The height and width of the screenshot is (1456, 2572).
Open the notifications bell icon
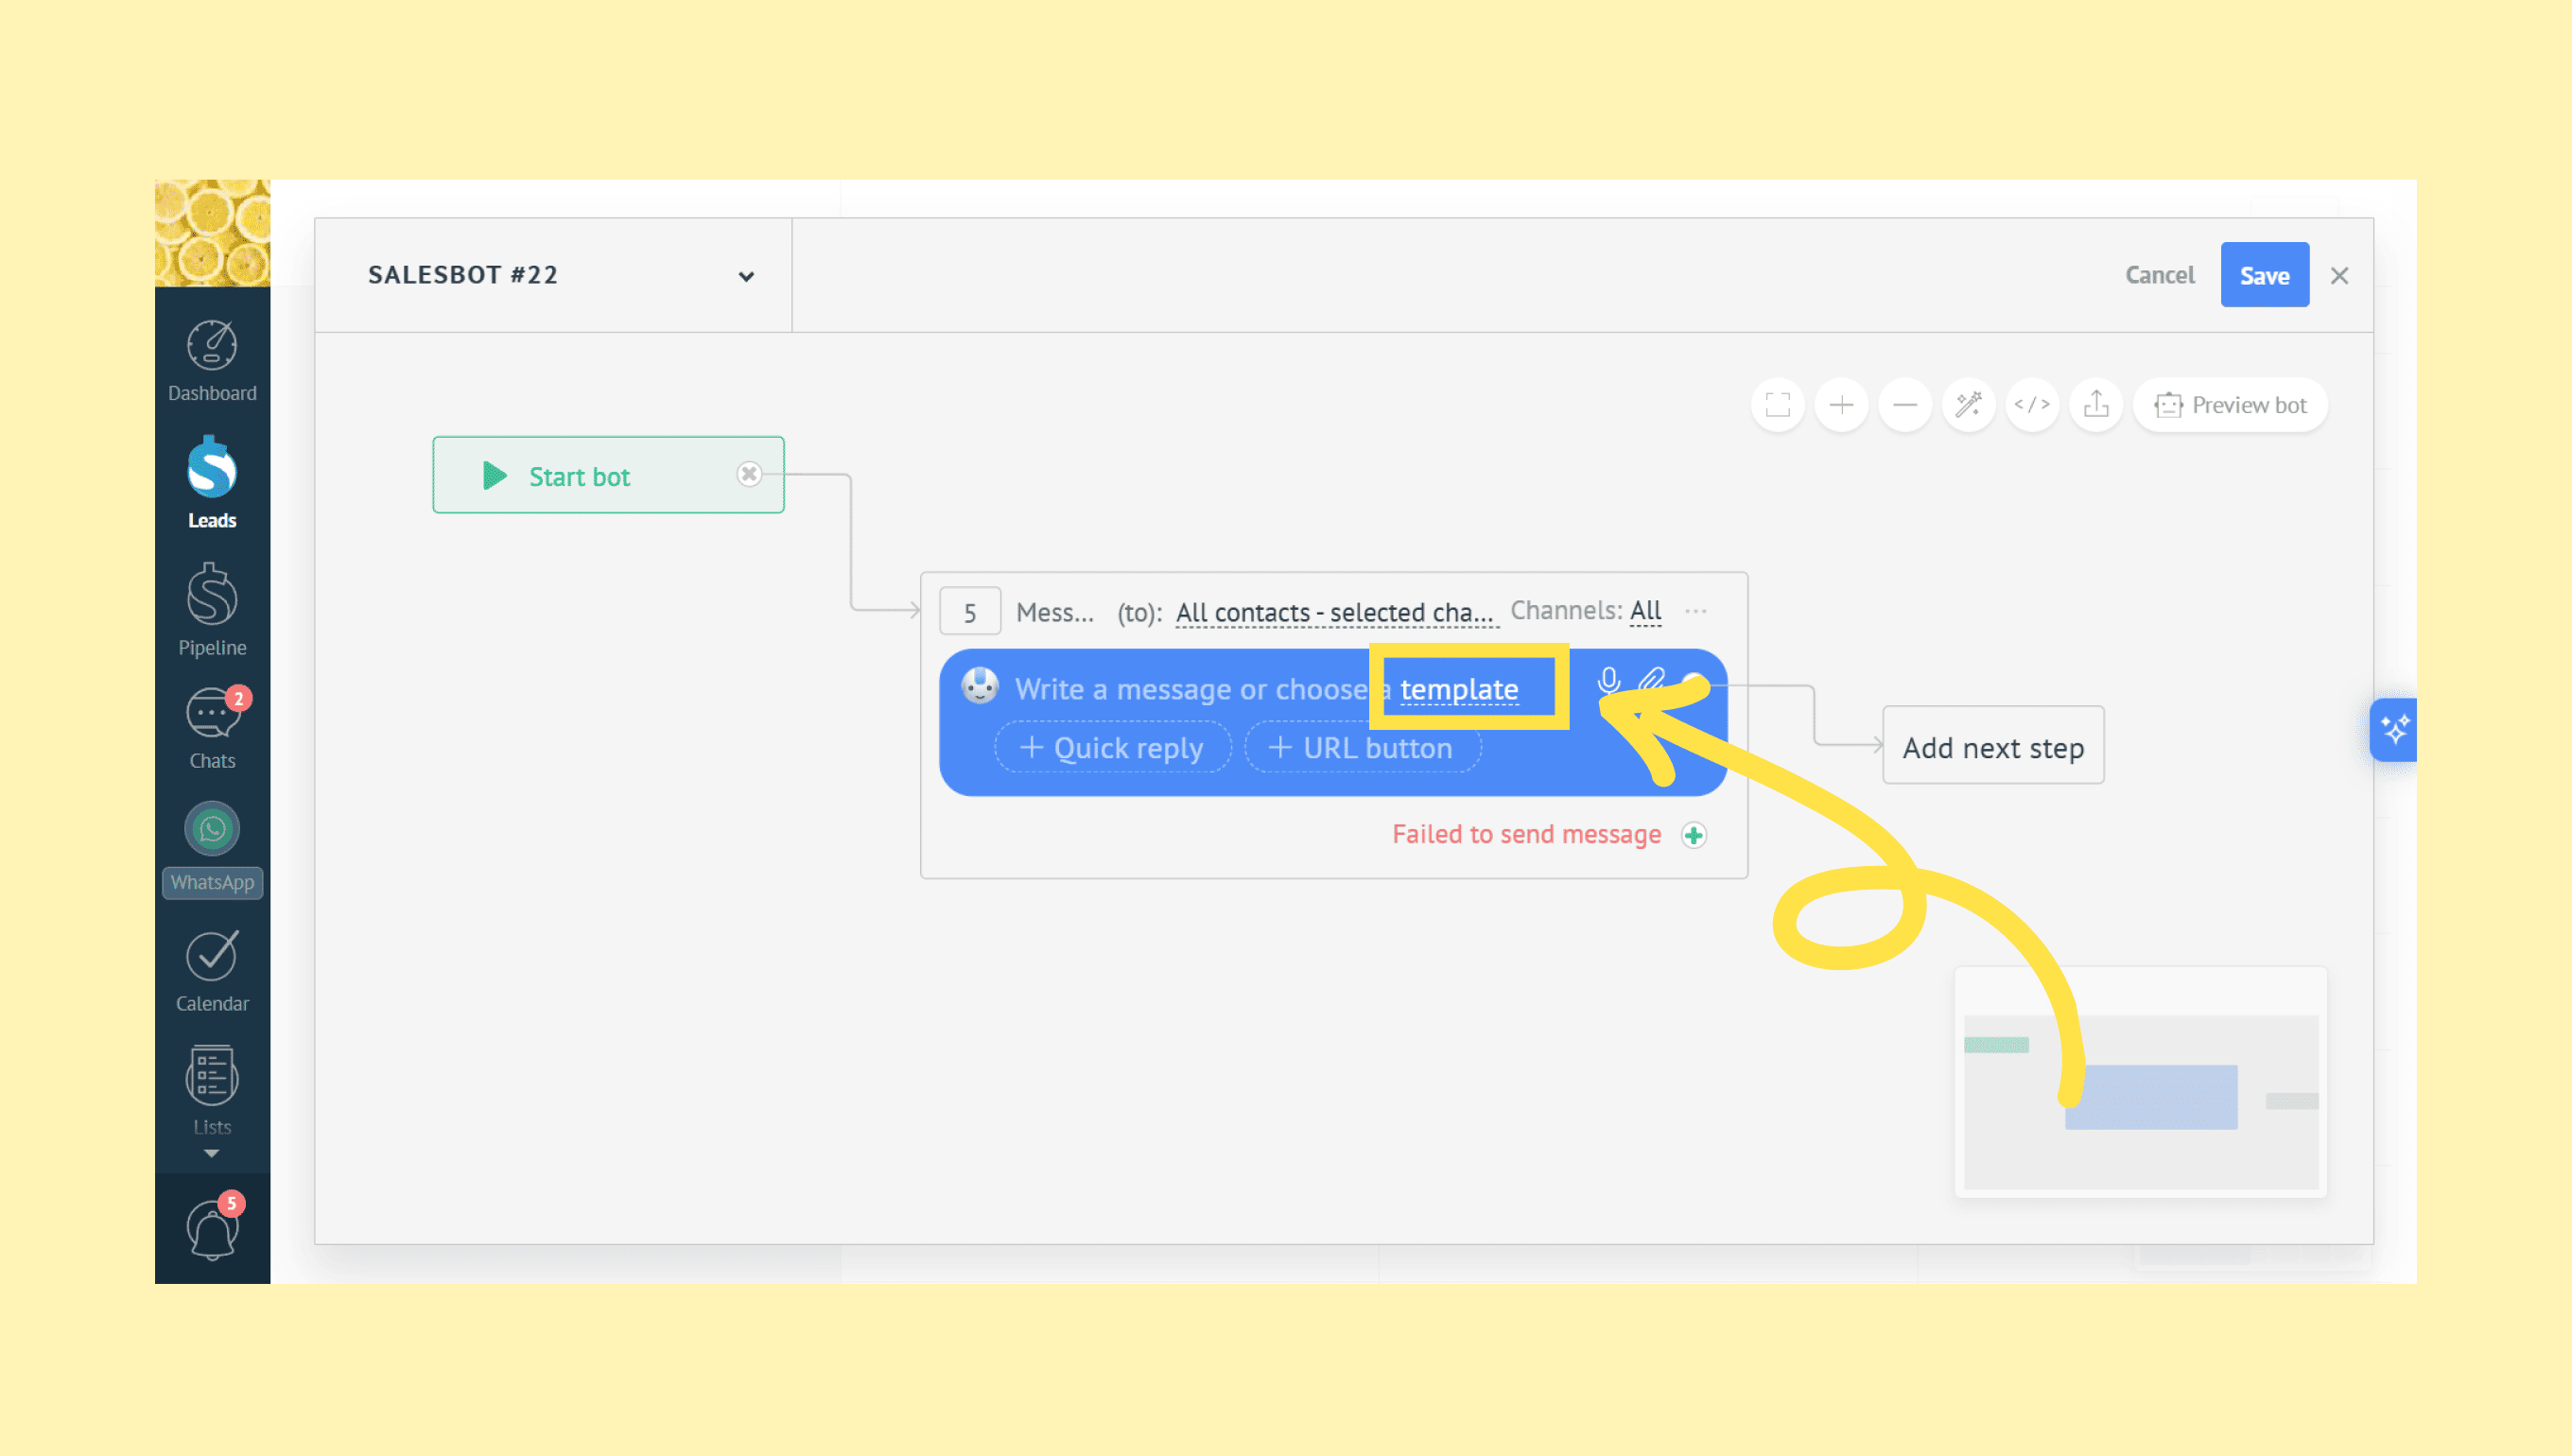pos(212,1231)
